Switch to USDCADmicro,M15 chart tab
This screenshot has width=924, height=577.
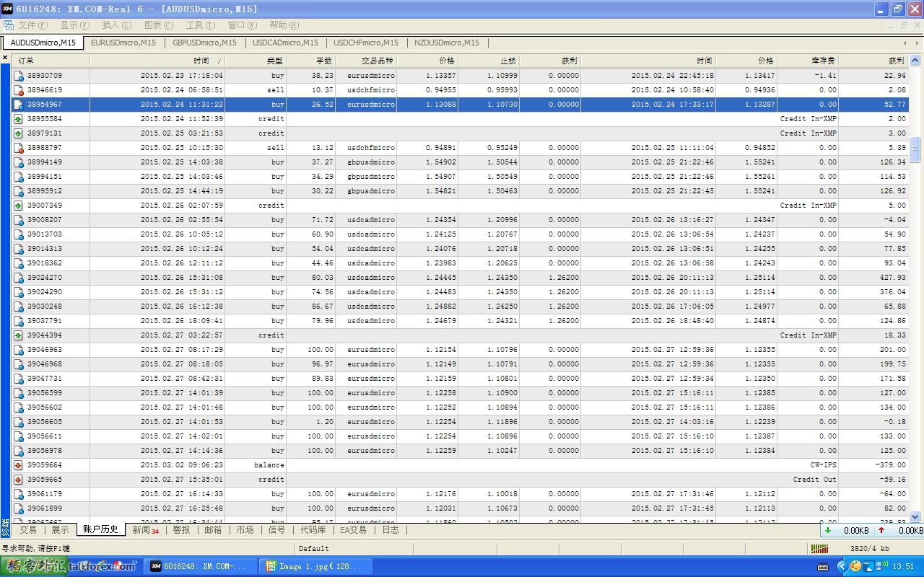[x=285, y=43]
